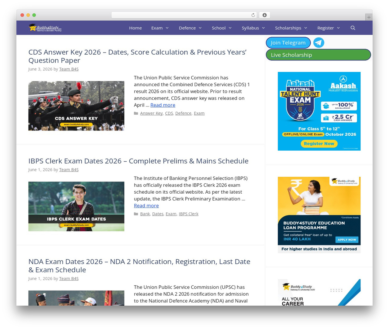Click Team B4S author link on CDS post
The height and width of the screenshot is (329, 389).
[x=69, y=69]
